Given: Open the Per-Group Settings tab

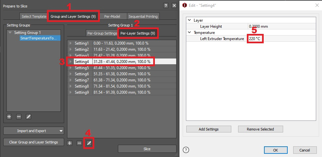Looking at the screenshot, I should click(102, 33).
